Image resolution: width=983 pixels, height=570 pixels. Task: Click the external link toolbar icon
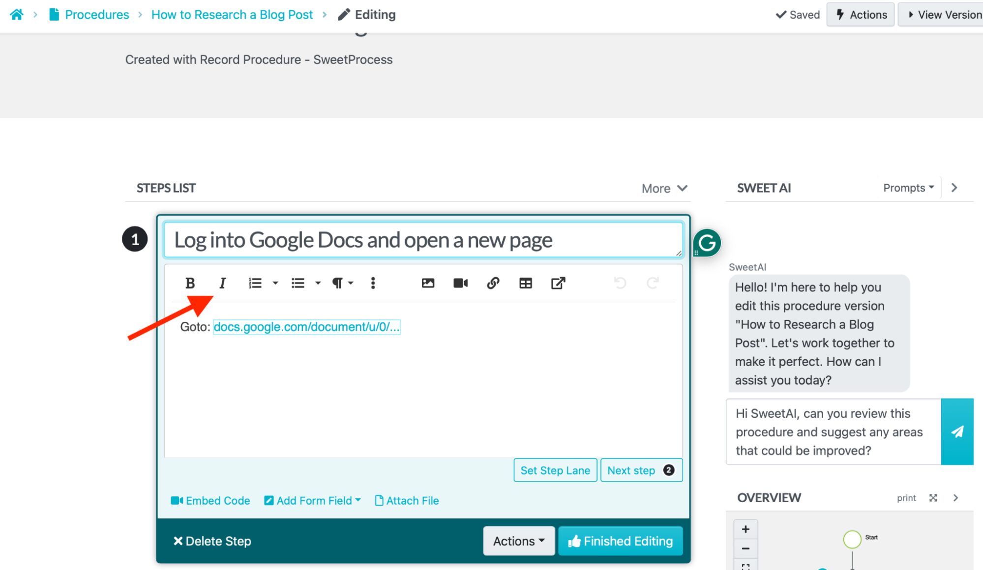point(558,283)
